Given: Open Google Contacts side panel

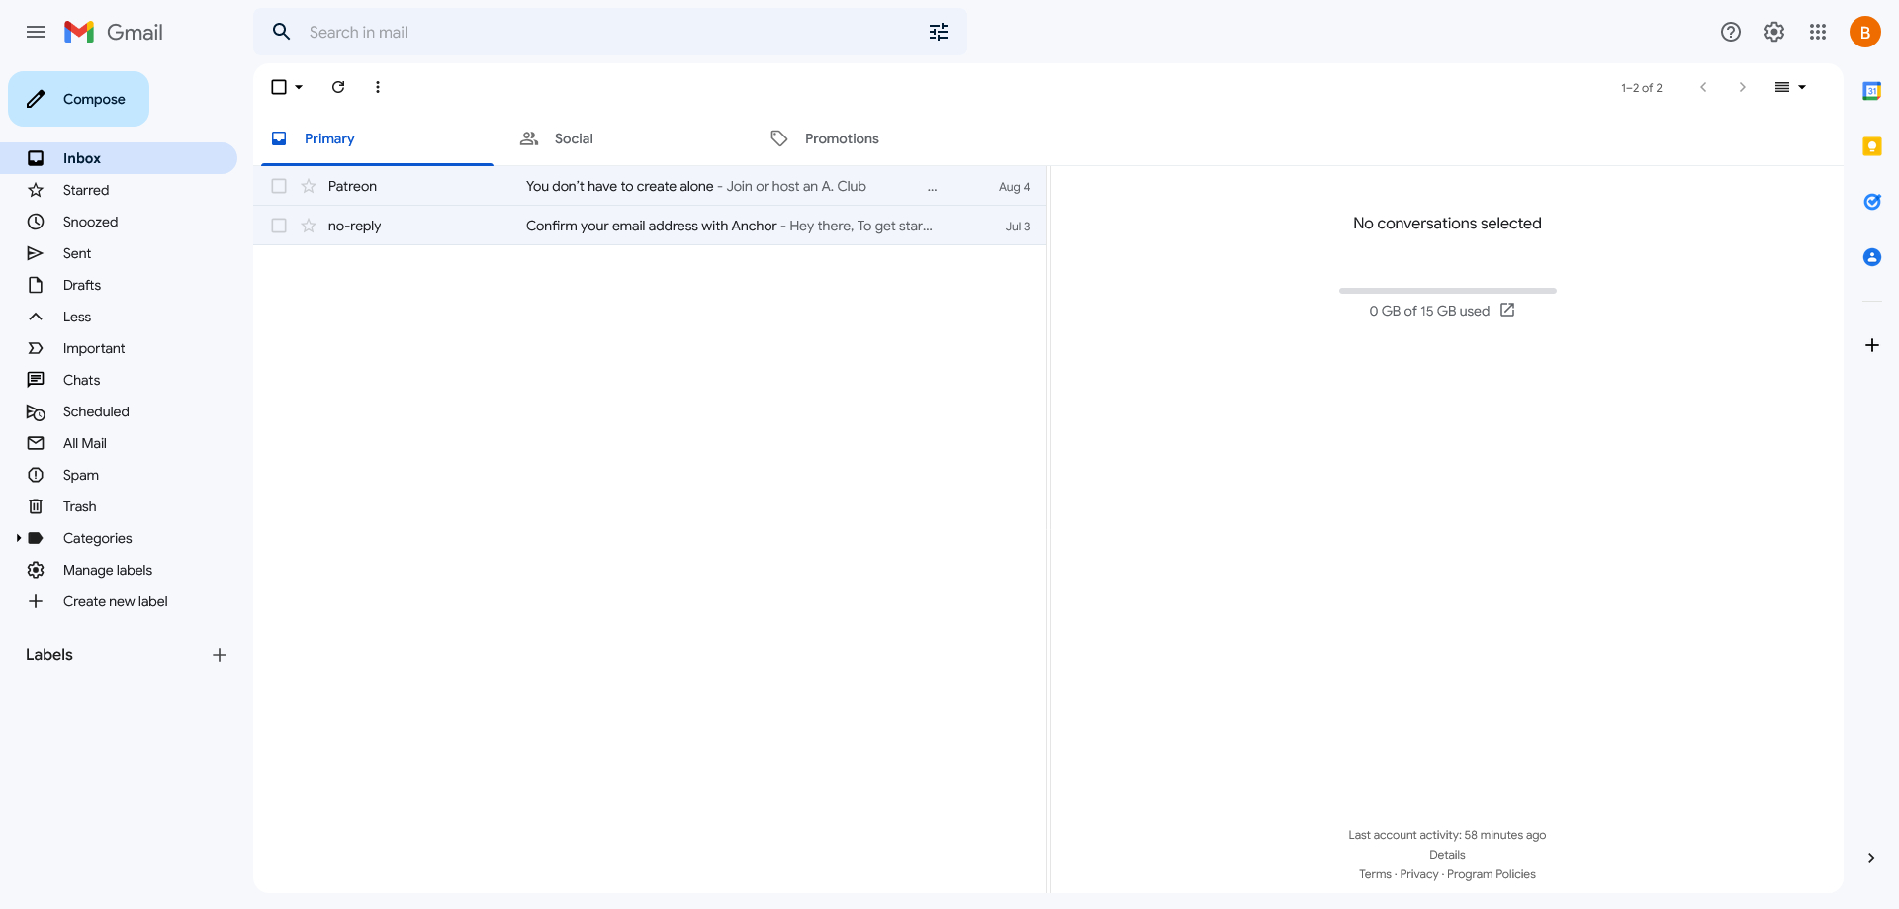Looking at the screenshot, I should tap(1873, 257).
